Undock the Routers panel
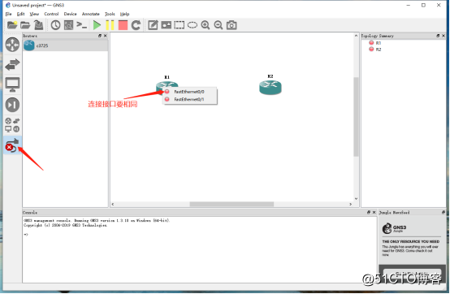450x294 pixels. [100, 36]
